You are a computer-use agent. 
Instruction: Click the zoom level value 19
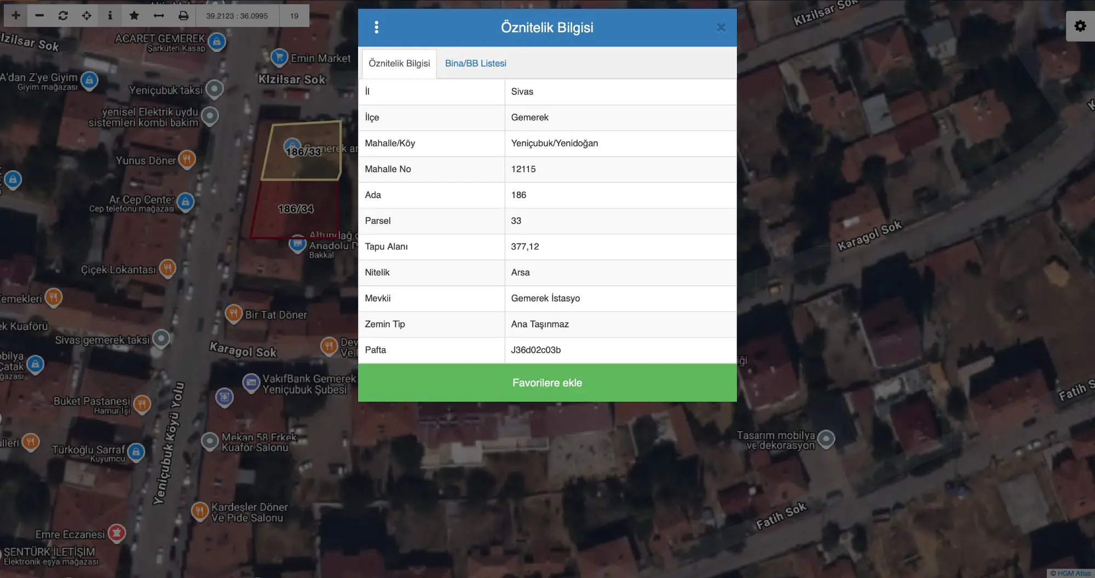[294, 16]
